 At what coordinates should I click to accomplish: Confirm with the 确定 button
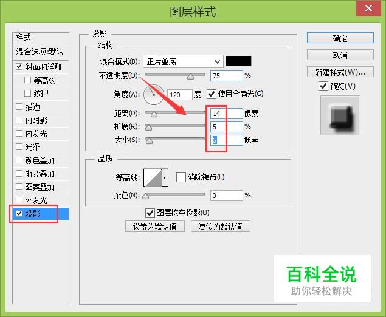340,38
